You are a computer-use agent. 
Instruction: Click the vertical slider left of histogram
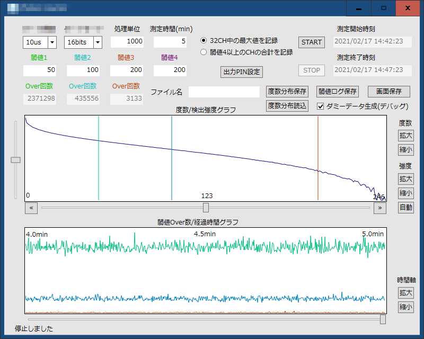coord(16,159)
